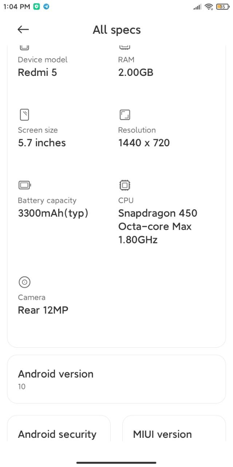Image resolution: width=233 pixels, height=467 pixels.
Task: Click the resolution frame icon
Action: (125, 115)
